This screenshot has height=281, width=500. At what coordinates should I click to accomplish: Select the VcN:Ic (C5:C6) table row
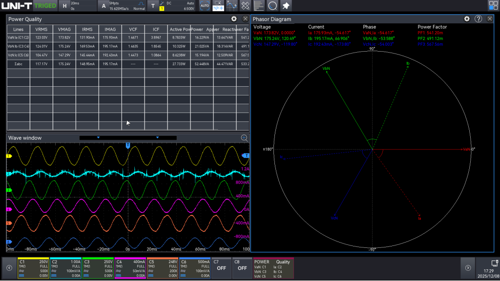(x=128, y=56)
